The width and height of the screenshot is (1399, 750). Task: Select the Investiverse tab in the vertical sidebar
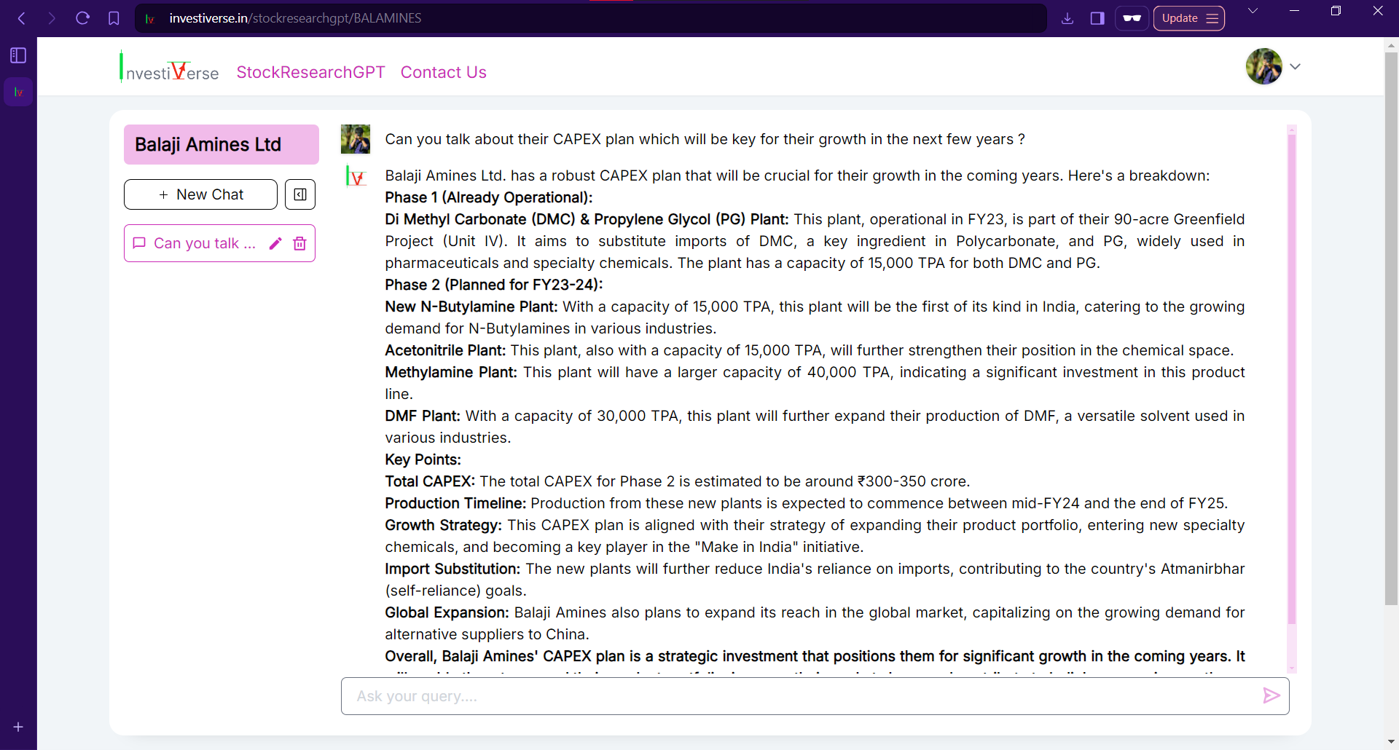tap(18, 92)
